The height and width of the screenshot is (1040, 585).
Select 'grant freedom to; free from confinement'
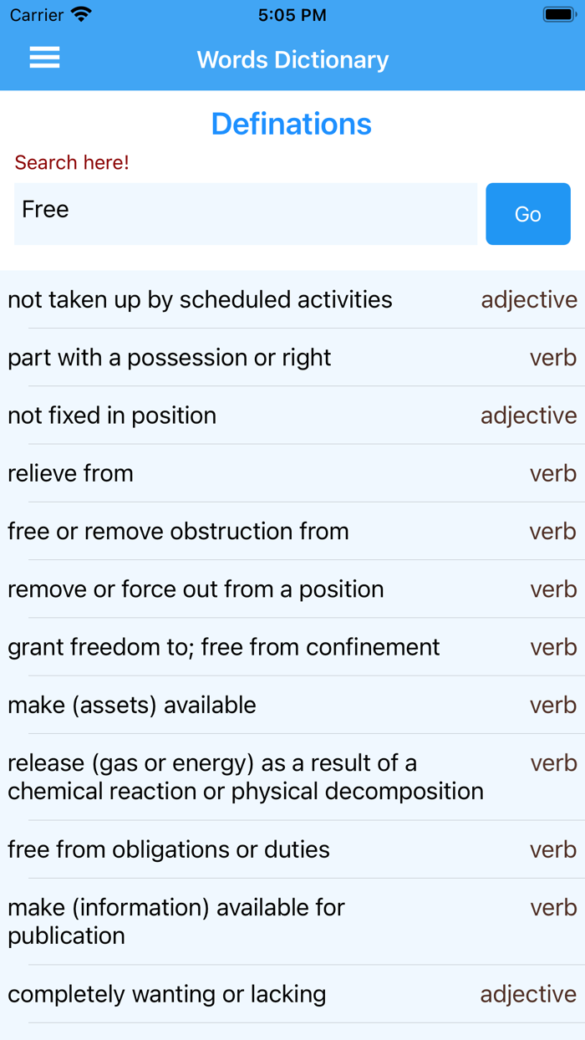pyautogui.click(x=222, y=647)
